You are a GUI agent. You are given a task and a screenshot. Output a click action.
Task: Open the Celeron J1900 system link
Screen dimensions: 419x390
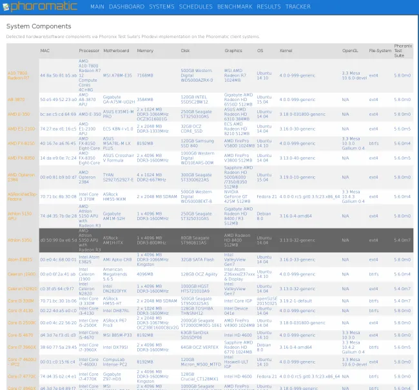tap(21, 274)
